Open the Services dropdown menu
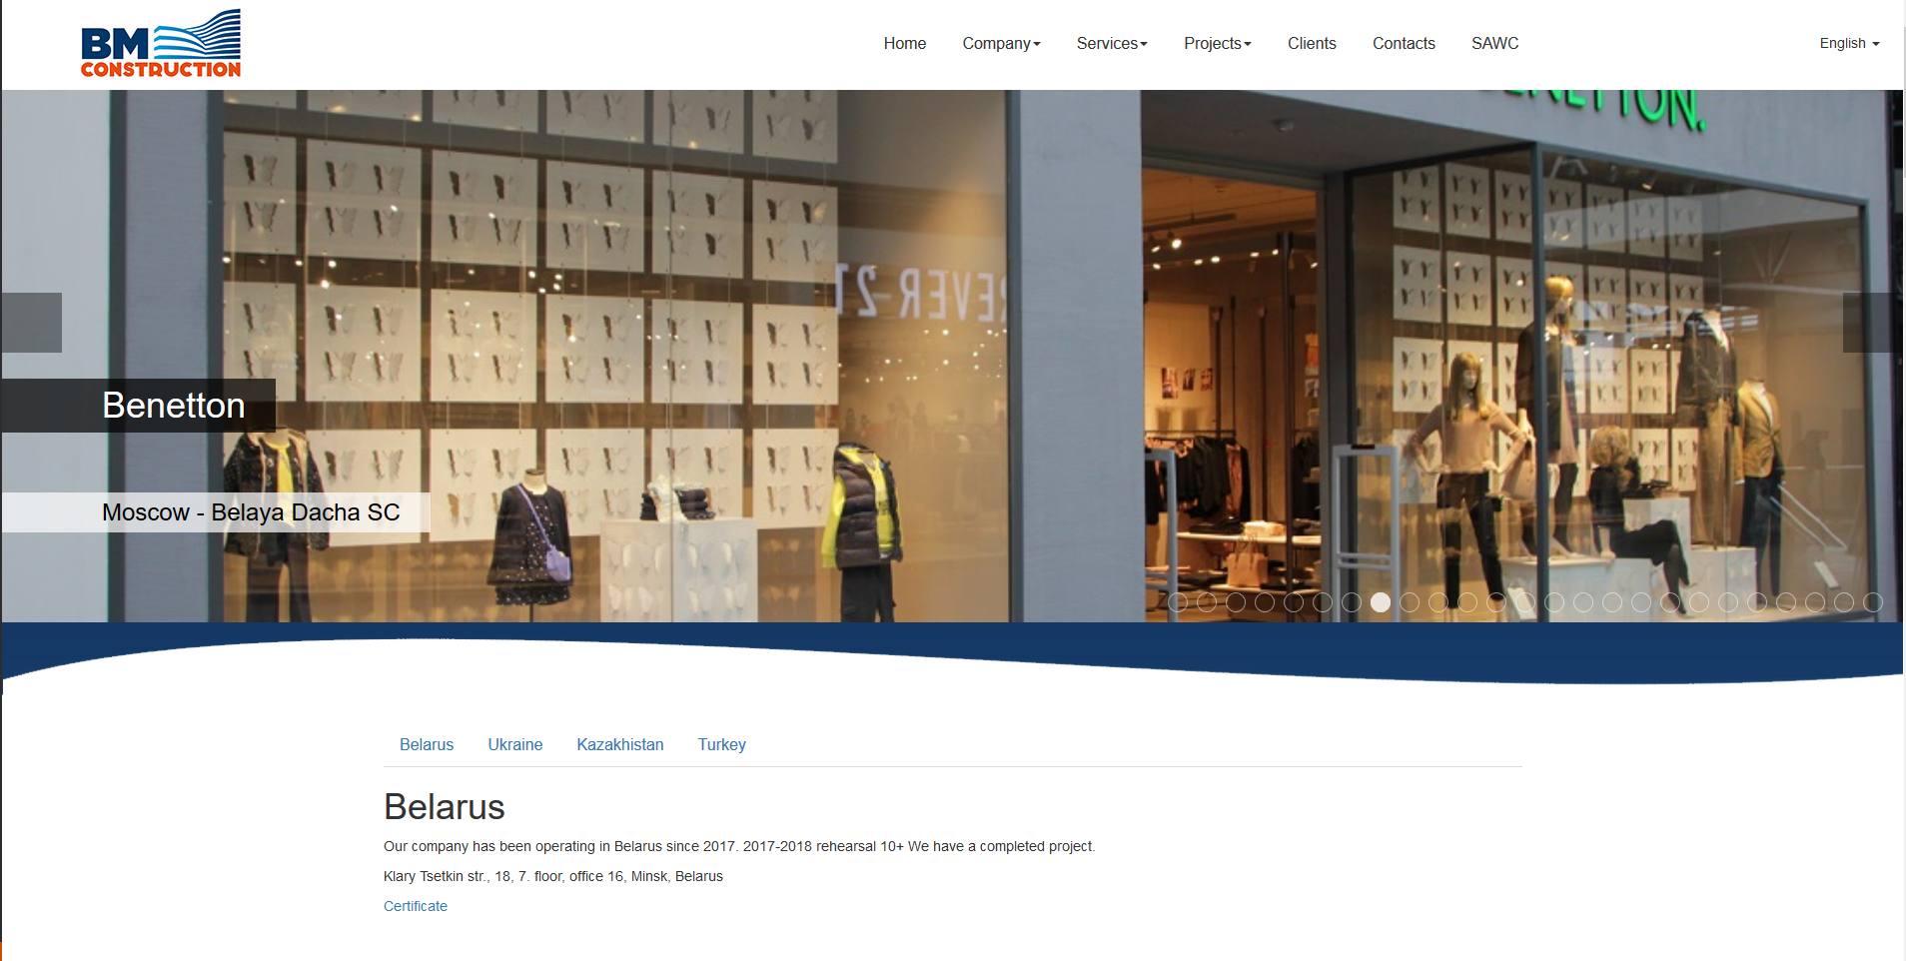The height and width of the screenshot is (961, 1906). point(1112,44)
